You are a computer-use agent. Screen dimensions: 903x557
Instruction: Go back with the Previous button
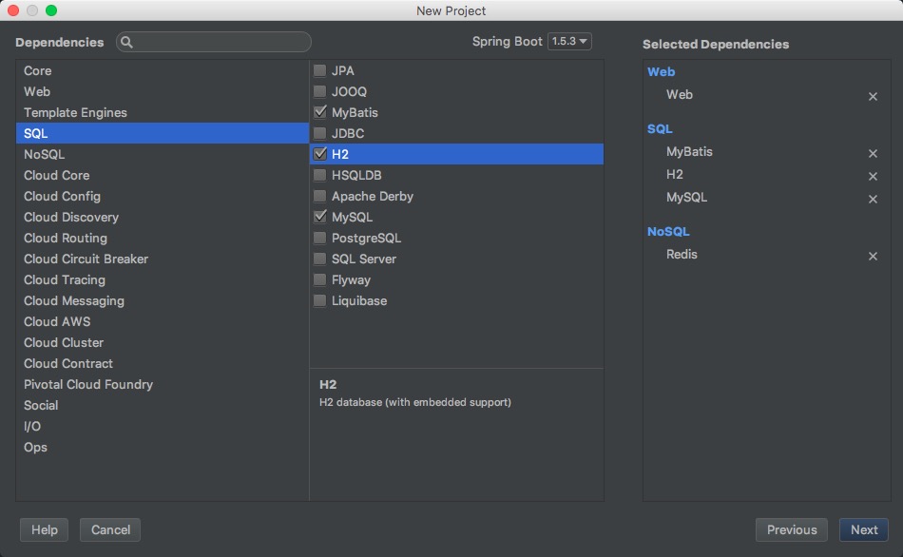792,529
